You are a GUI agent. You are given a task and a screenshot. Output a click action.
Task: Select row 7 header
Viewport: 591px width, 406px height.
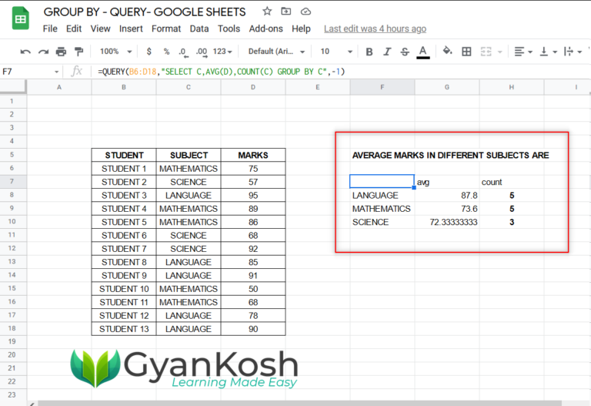12,182
